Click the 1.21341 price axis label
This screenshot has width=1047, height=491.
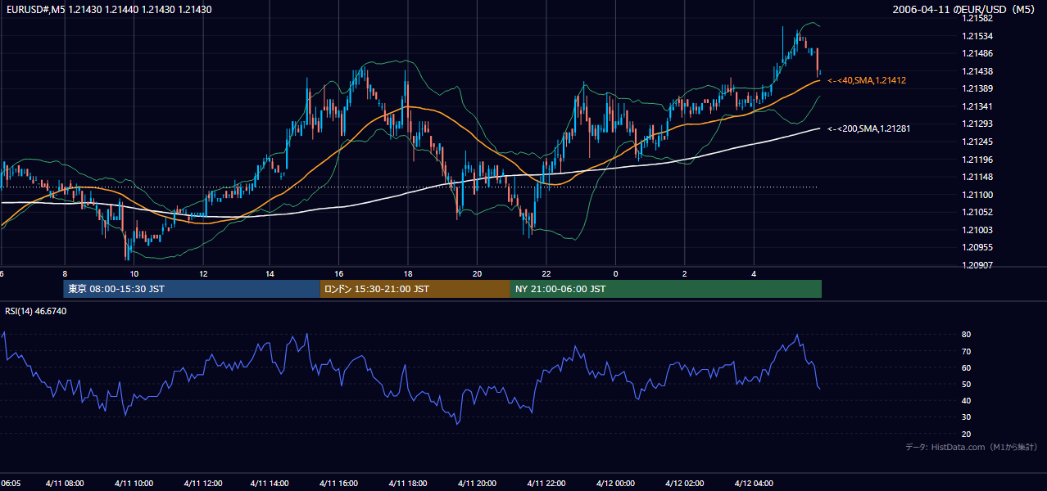pyautogui.click(x=977, y=106)
